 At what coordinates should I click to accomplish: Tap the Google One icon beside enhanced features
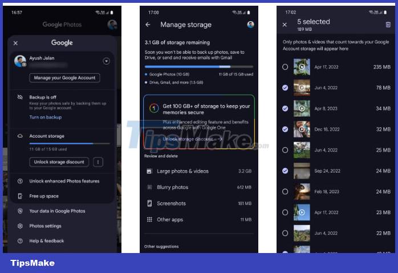[x=20, y=181]
